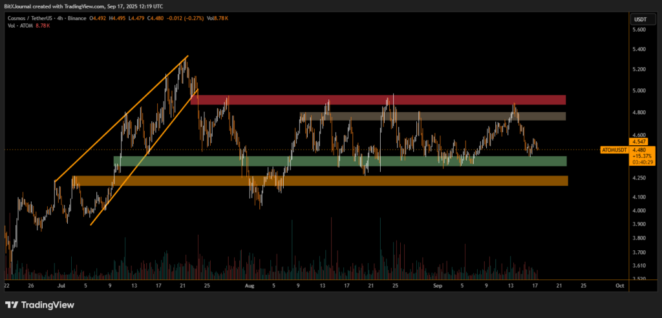Screen dimensions: 662x318
Task: Click the ATOMUSDT price line label
Action: (x=614, y=150)
